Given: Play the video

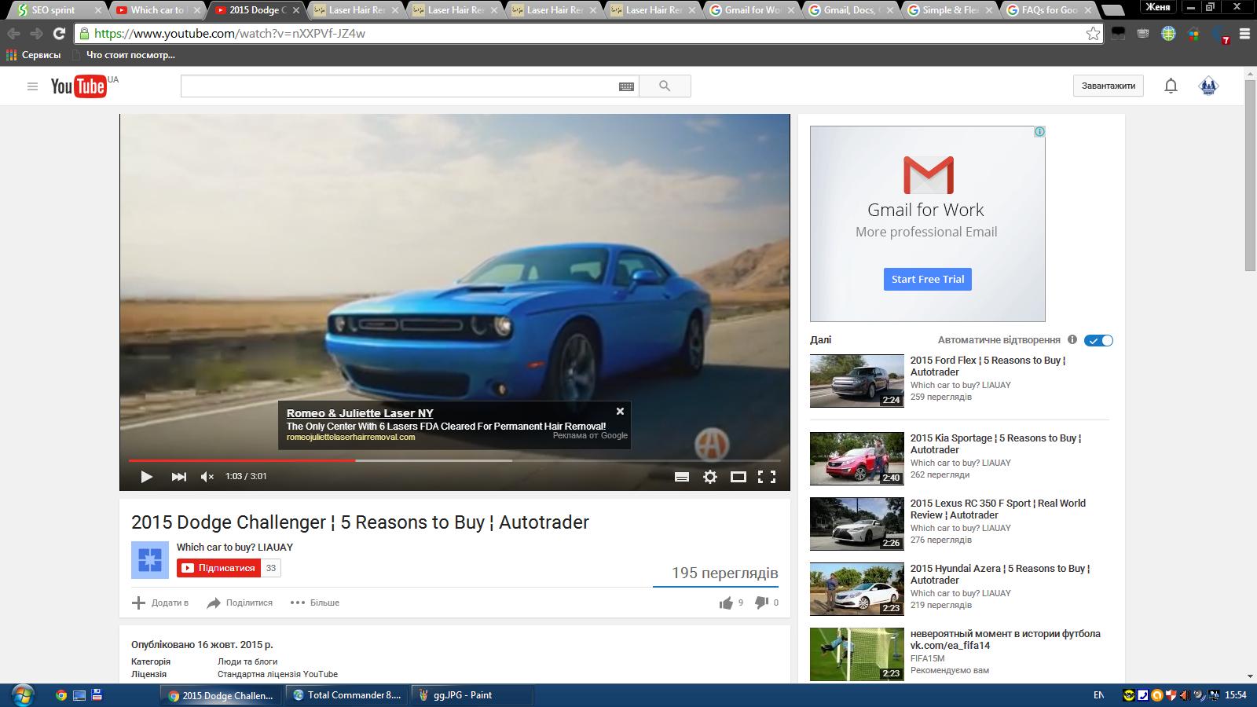Looking at the screenshot, I should tap(146, 476).
